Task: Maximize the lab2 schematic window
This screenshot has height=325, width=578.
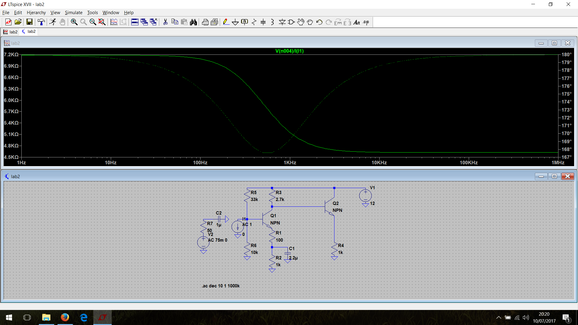Action: [x=554, y=176]
